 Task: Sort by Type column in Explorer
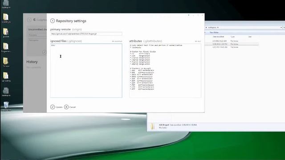[x=232, y=36]
